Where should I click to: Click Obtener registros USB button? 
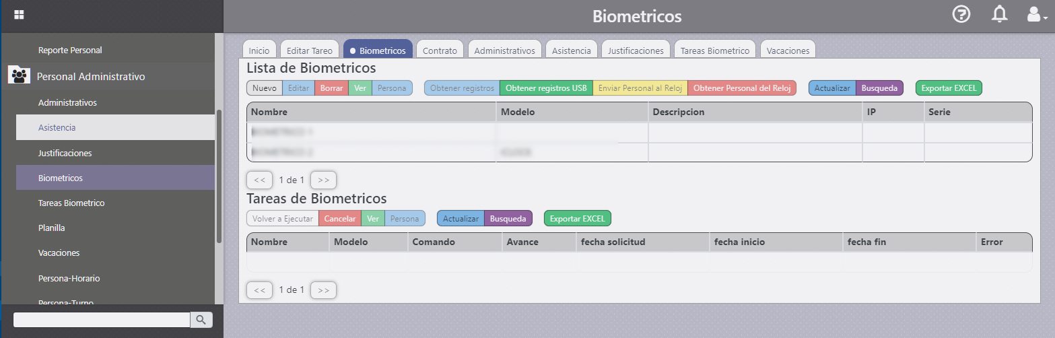pos(545,88)
